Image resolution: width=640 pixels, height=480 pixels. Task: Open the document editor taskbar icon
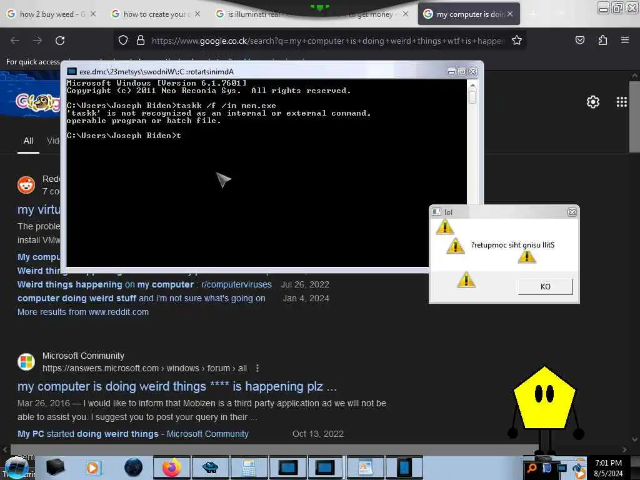365,467
